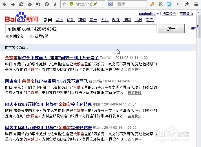Select the 新闻全文 radio button
This screenshot has width=201, height=147.
coord(7,36)
